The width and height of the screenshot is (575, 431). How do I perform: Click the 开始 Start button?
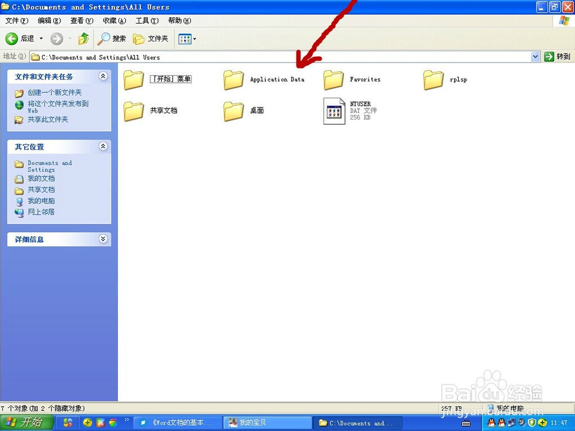click(x=27, y=422)
